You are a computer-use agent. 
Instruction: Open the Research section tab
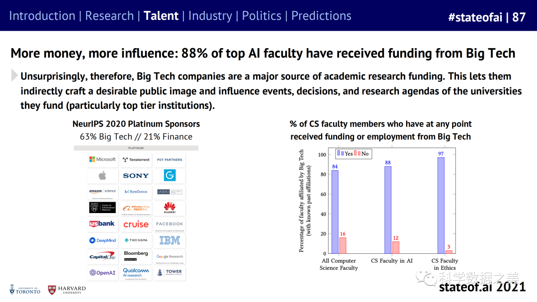[x=109, y=15]
